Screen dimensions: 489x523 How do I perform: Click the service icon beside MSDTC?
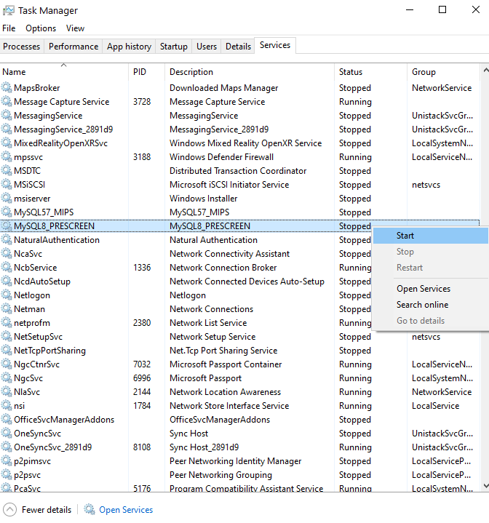point(7,170)
